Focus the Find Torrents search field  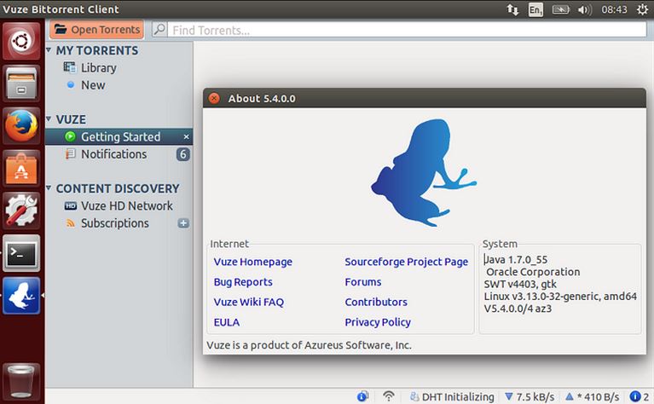[407, 30]
